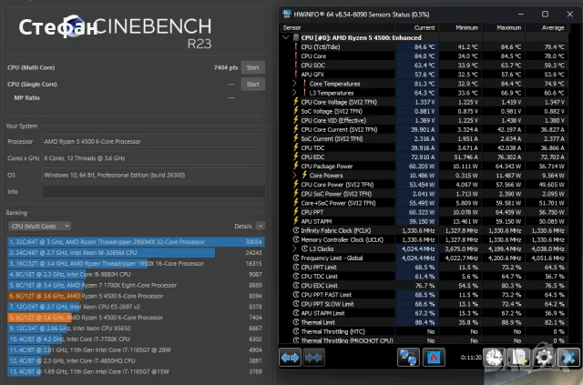Screen dimensions: 583x385
Task: Click the icon beside Frequency Limit - Global
Action: 296,258
